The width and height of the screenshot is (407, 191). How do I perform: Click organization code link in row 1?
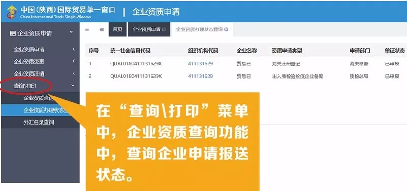point(200,64)
